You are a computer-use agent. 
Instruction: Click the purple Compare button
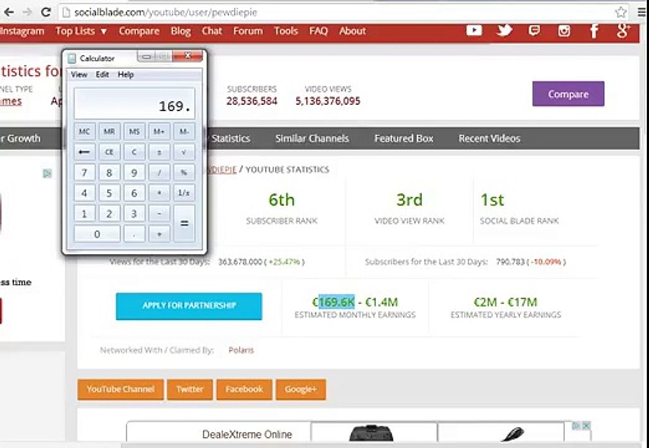(568, 94)
